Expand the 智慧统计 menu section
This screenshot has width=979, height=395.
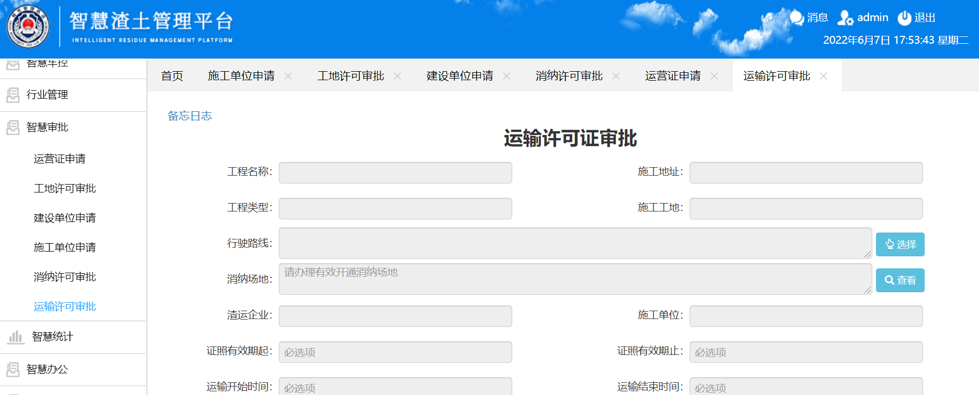pyautogui.click(x=53, y=336)
